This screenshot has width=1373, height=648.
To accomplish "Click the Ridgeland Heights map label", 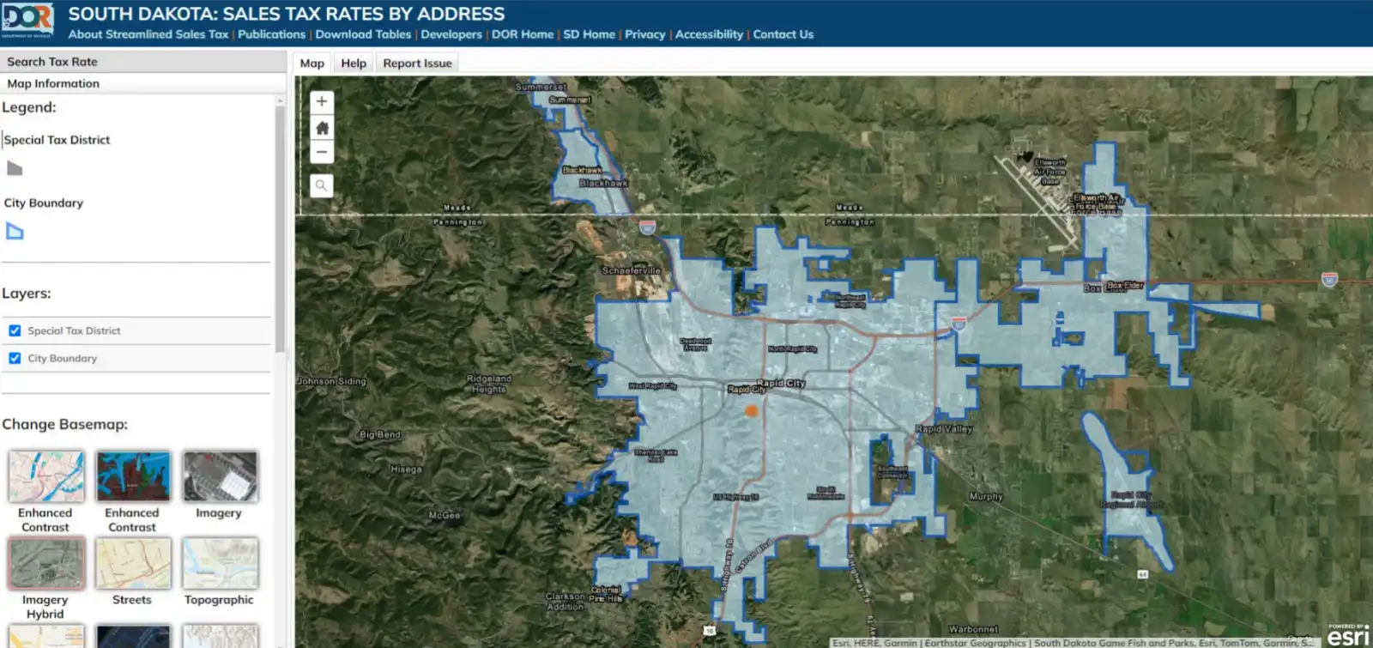I will point(489,384).
